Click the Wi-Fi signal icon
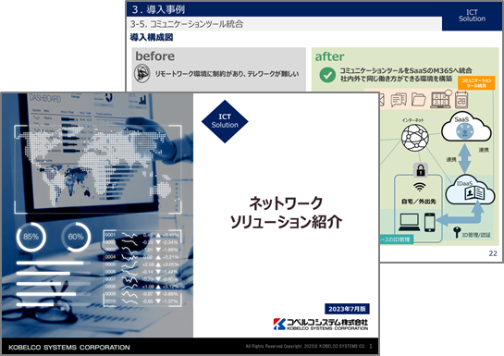Image resolution: width=504 pixels, height=356 pixels. coord(420,187)
